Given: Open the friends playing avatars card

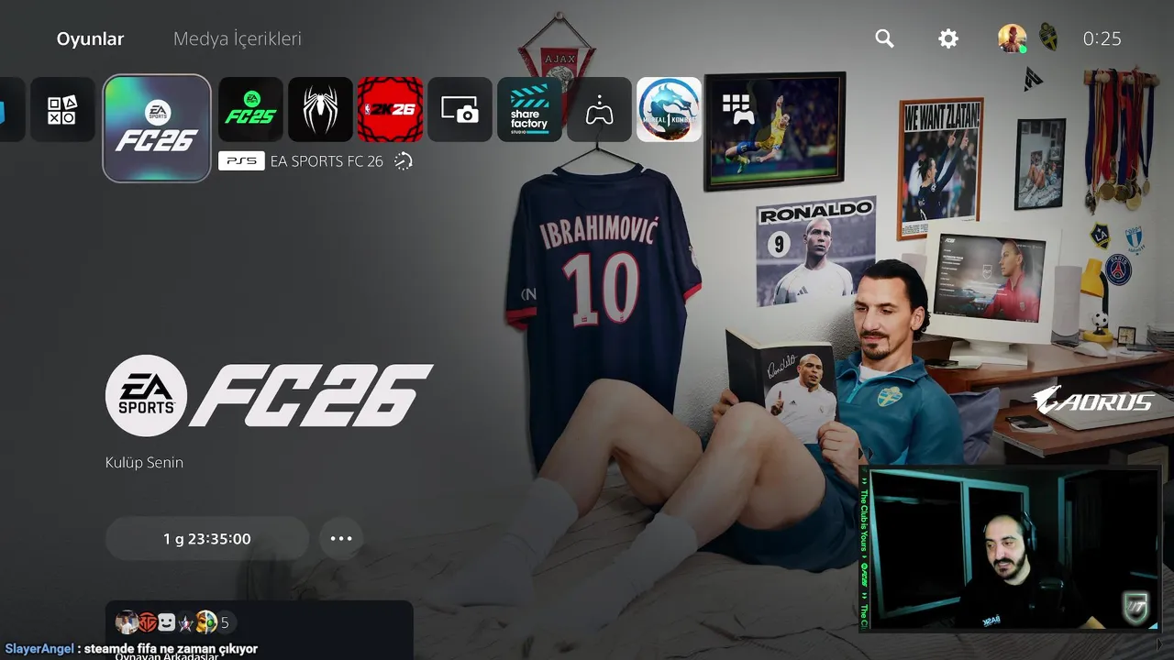Looking at the screenshot, I should pos(259,630).
